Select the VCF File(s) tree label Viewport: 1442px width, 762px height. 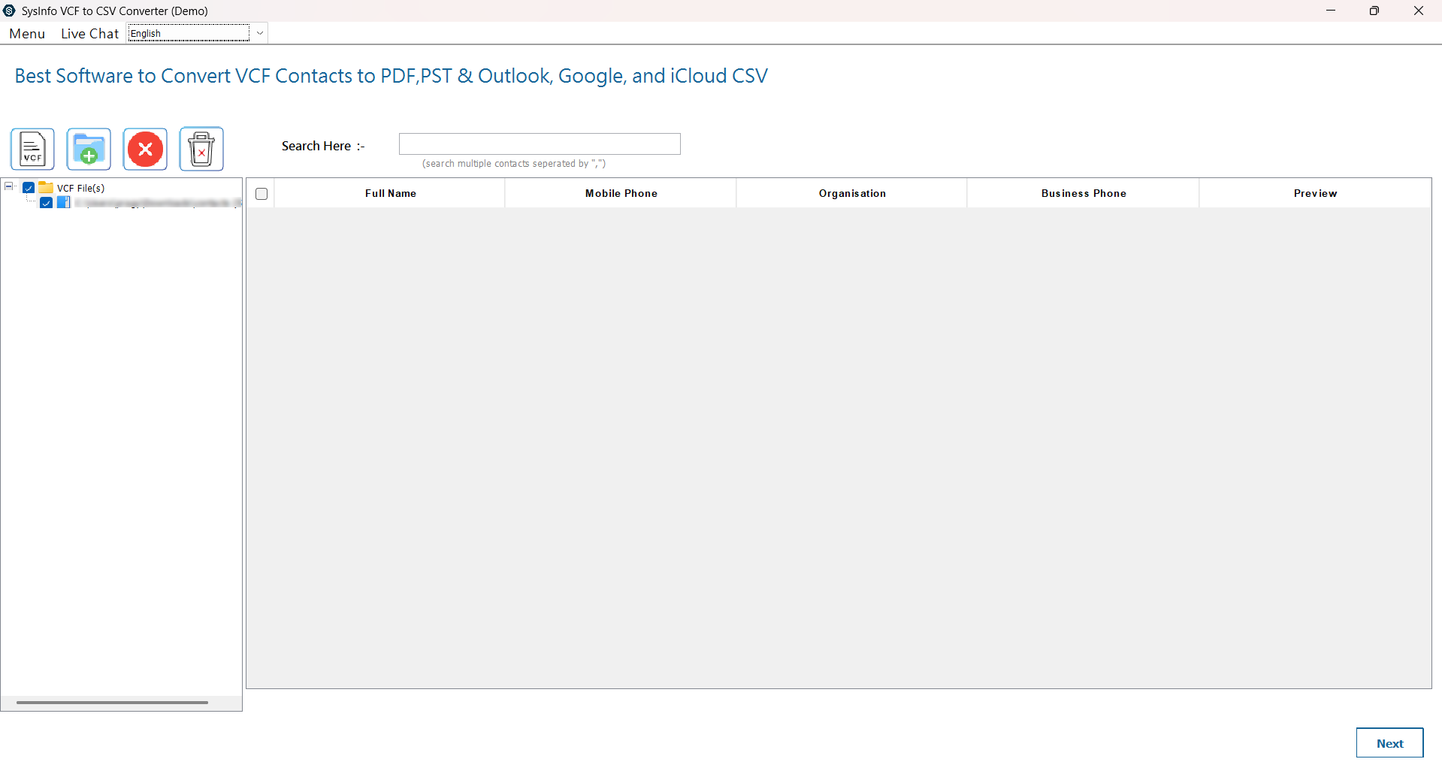coord(80,188)
